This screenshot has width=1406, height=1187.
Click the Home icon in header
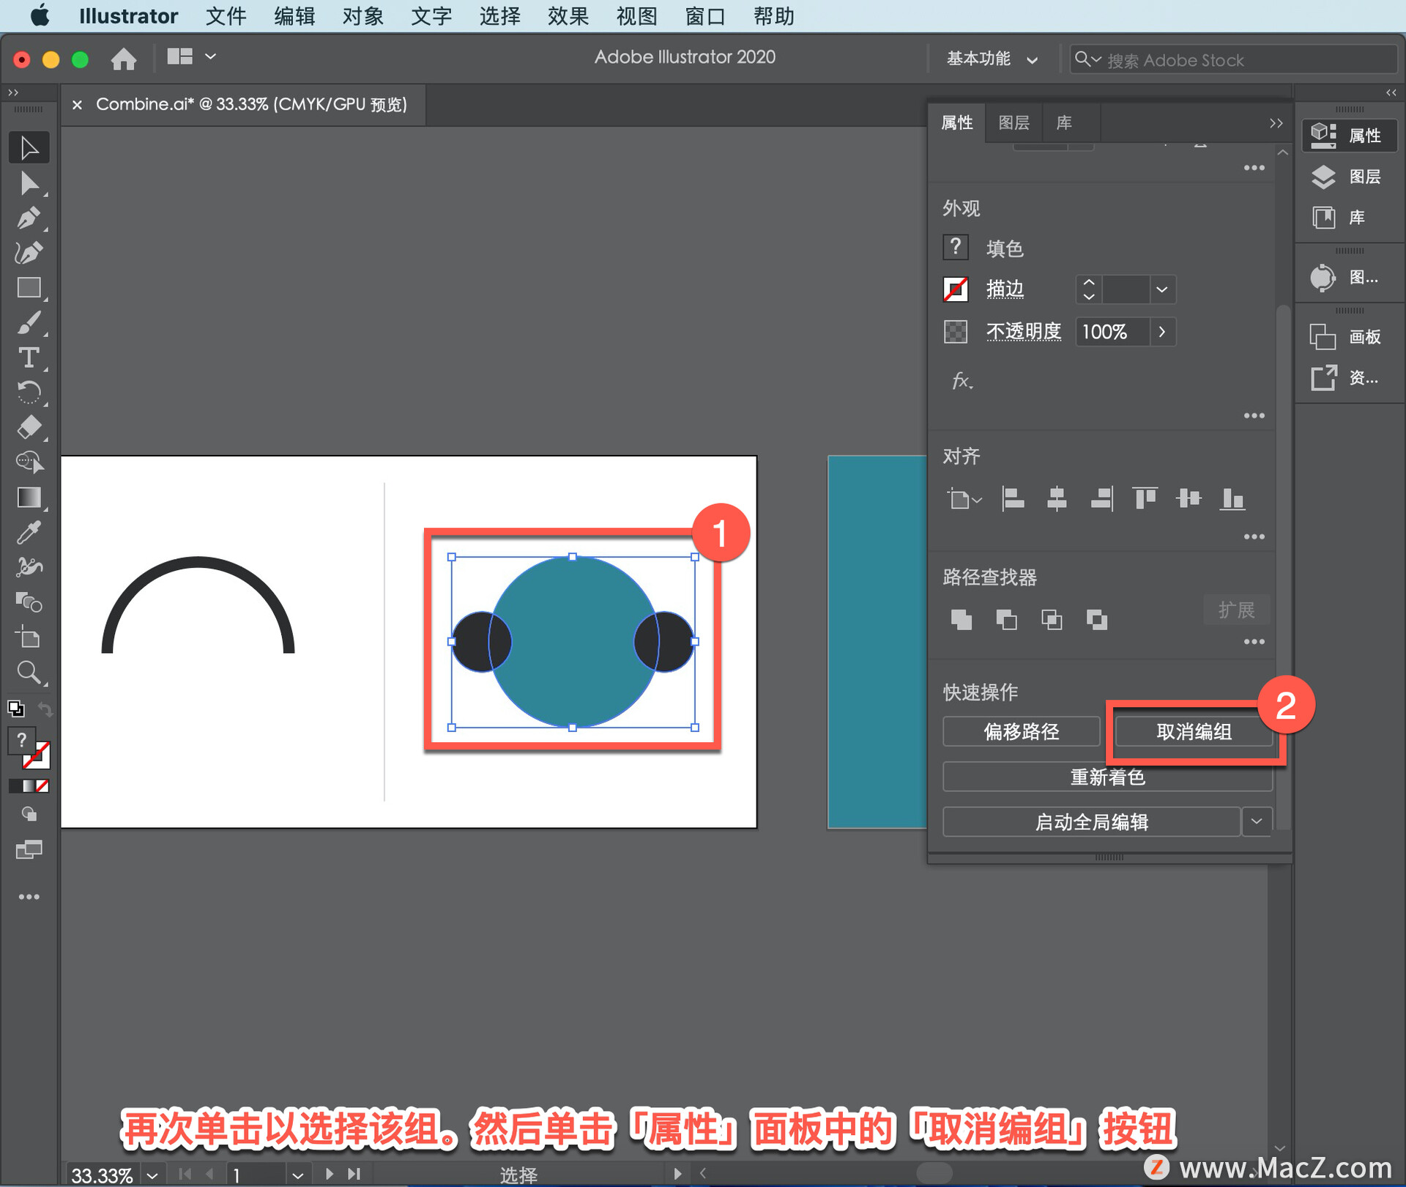coord(123,59)
